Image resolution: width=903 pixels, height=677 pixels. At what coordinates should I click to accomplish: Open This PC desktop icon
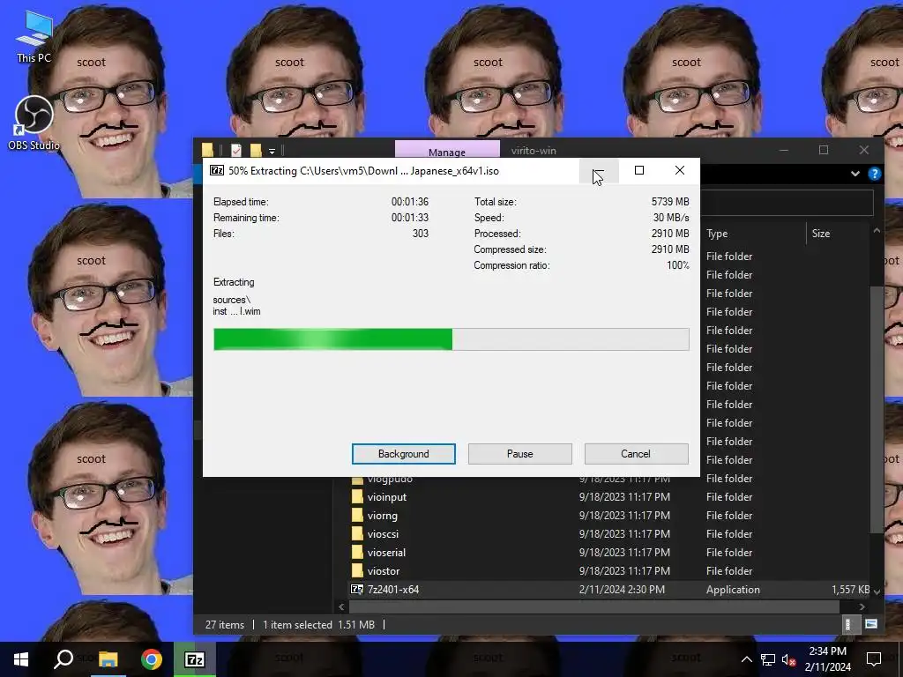pyautogui.click(x=34, y=36)
